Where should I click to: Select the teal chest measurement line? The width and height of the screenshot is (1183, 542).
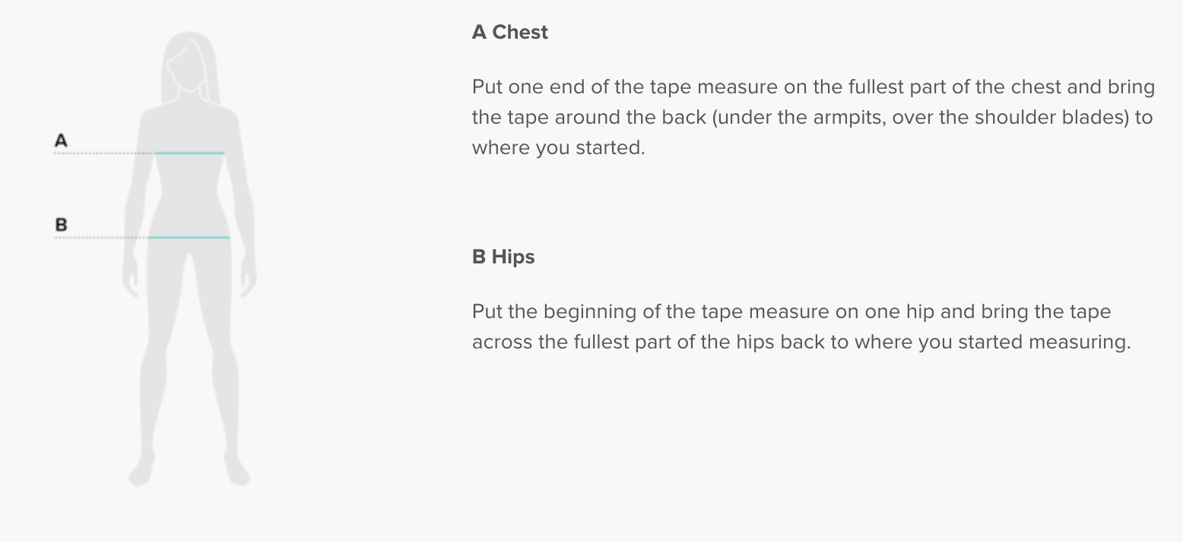click(x=189, y=153)
